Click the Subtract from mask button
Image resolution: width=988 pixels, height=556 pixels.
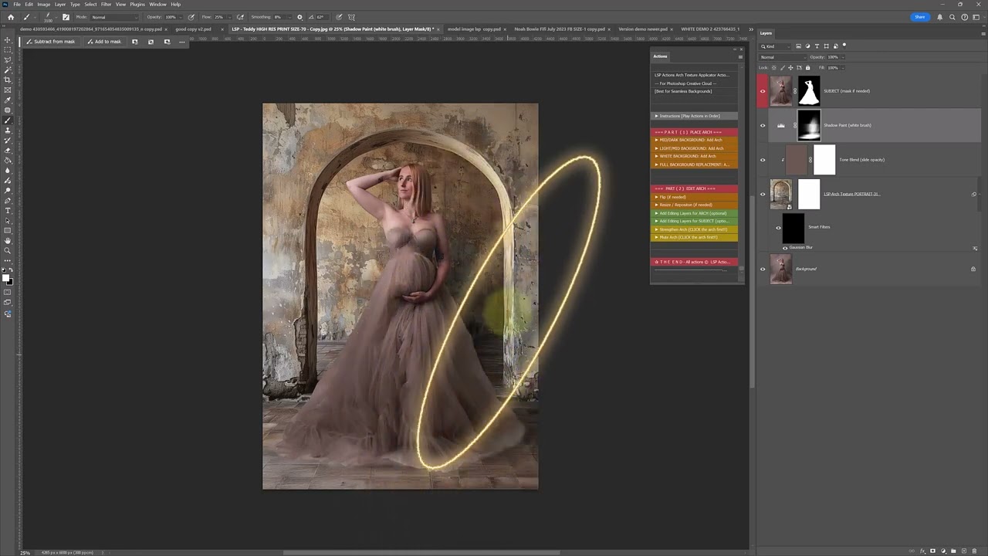coord(49,42)
